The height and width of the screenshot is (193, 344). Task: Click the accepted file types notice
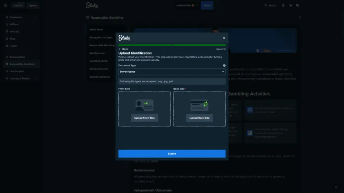(x=172, y=81)
